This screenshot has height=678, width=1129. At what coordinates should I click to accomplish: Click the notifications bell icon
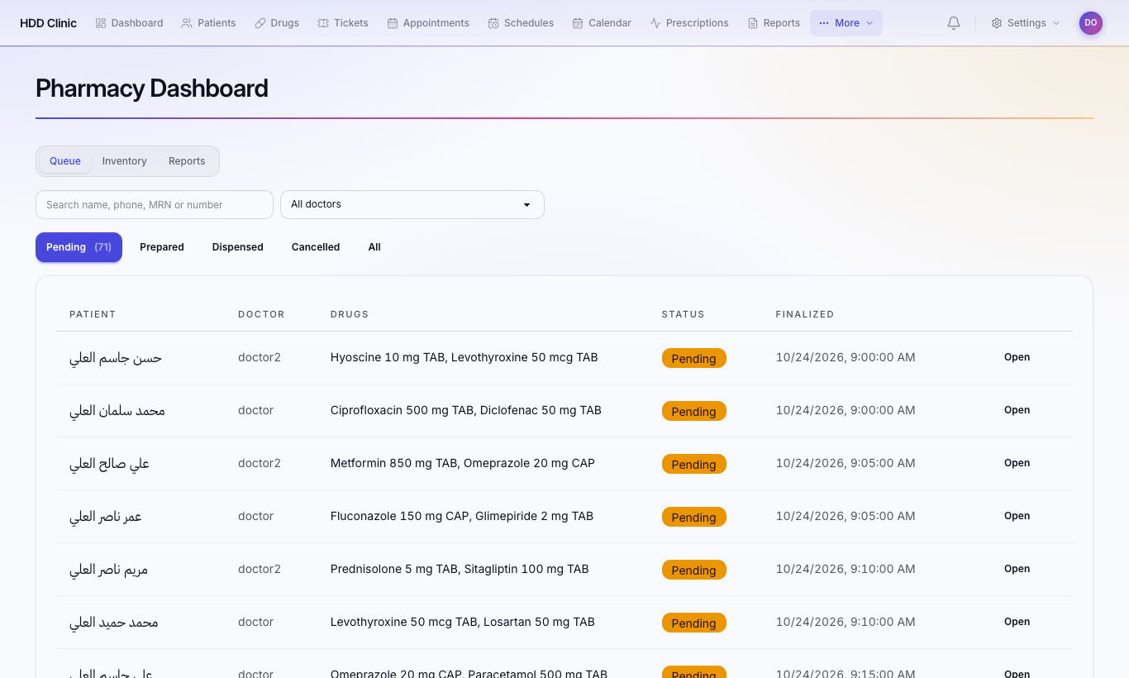pos(954,23)
